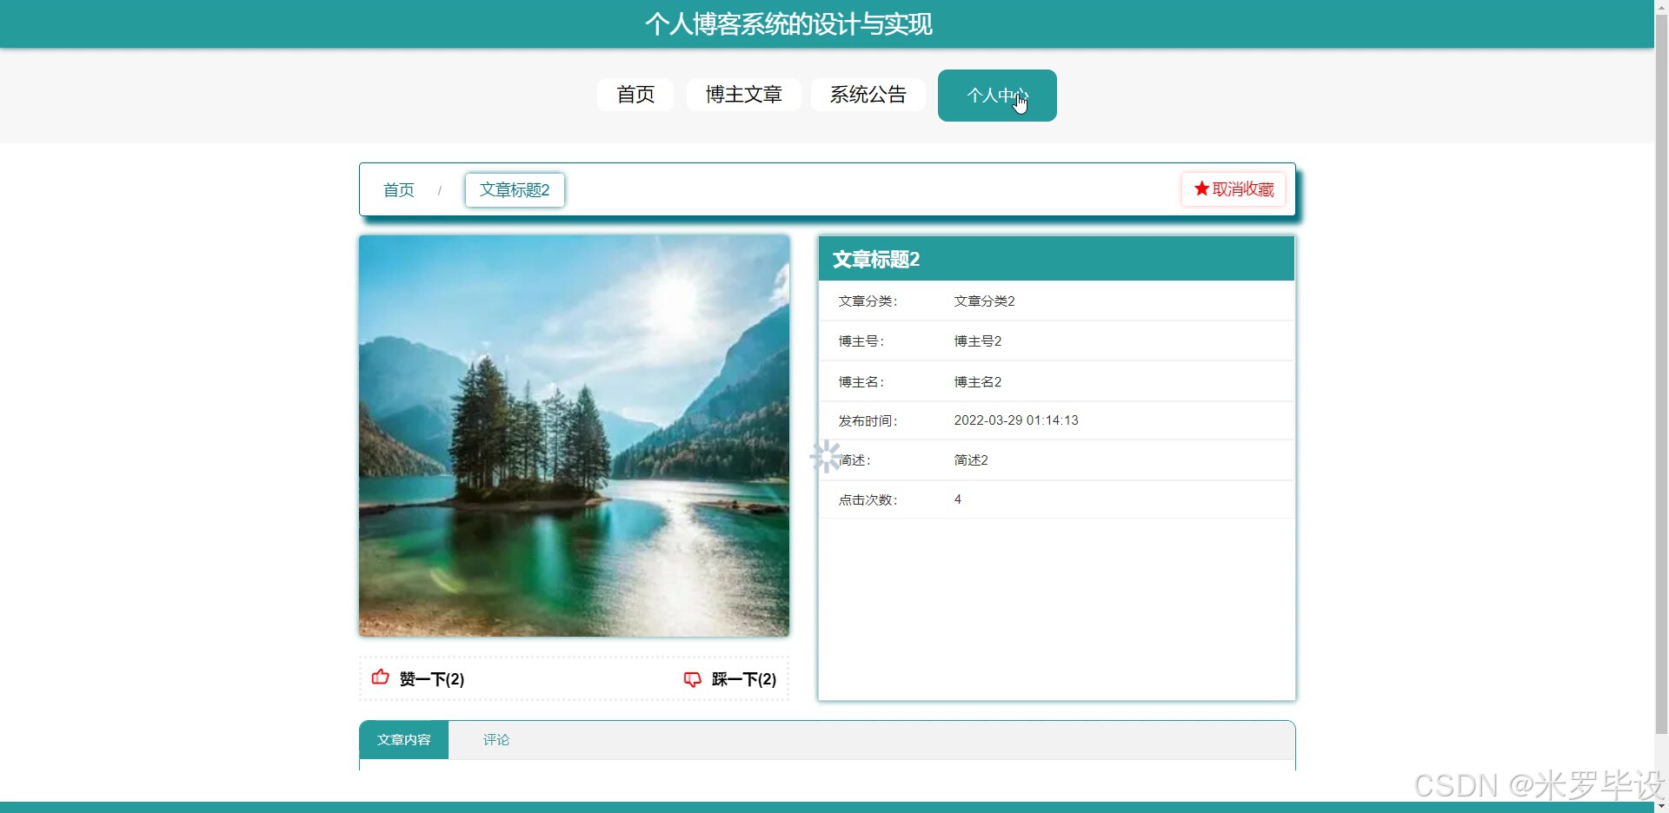Image resolution: width=1669 pixels, height=813 pixels.
Task: Click the thumbs-up like icon
Action: click(380, 677)
